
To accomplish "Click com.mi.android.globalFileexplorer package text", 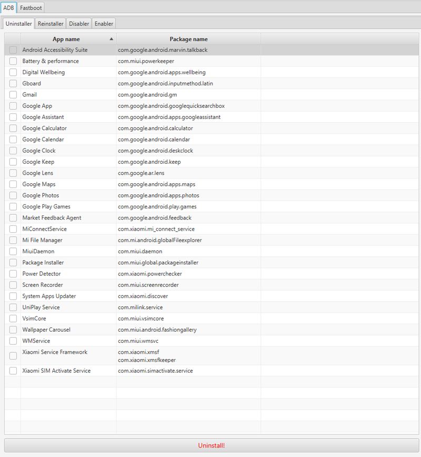I will pos(159,240).
